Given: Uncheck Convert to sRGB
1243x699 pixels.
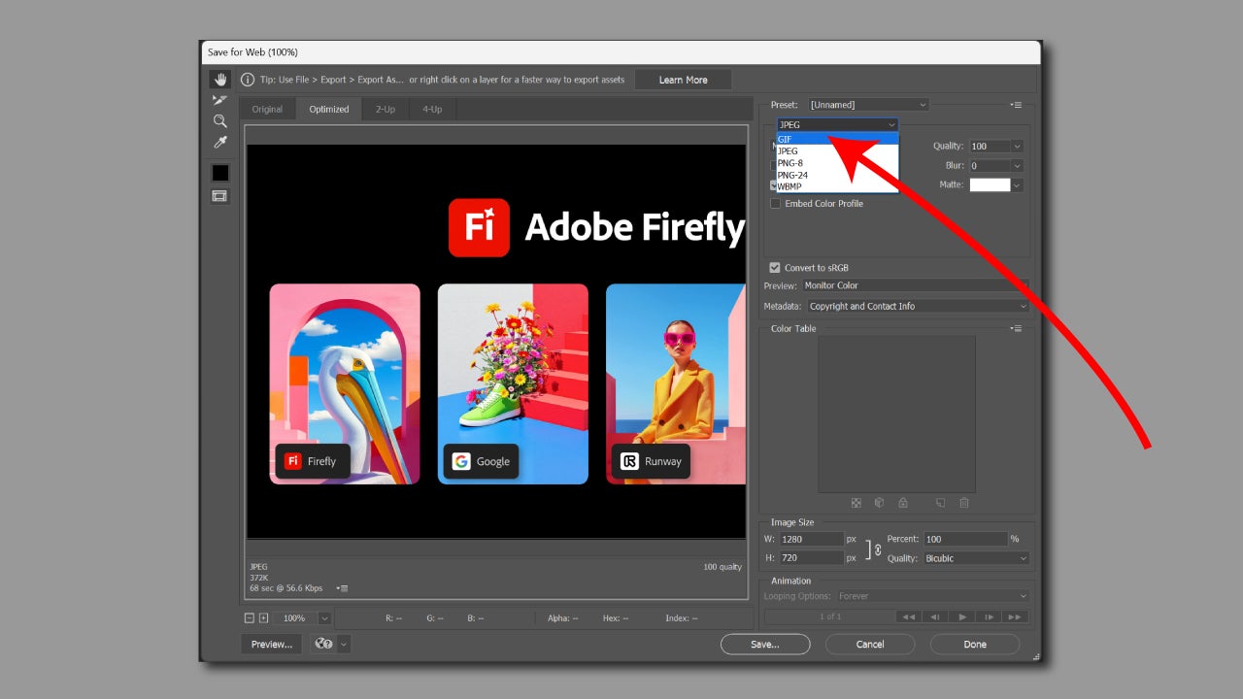Looking at the screenshot, I should tap(775, 268).
